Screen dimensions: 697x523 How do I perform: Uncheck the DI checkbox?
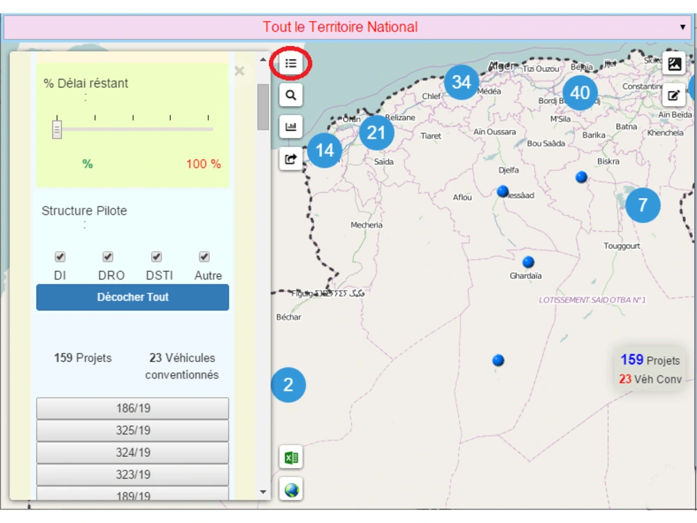60,257
